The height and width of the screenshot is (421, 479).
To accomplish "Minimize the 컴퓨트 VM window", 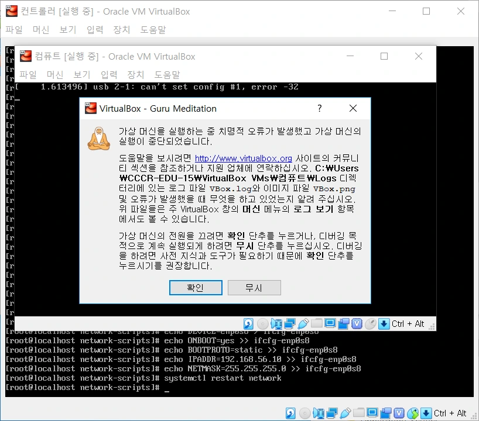I will click(x=350, y=56).
